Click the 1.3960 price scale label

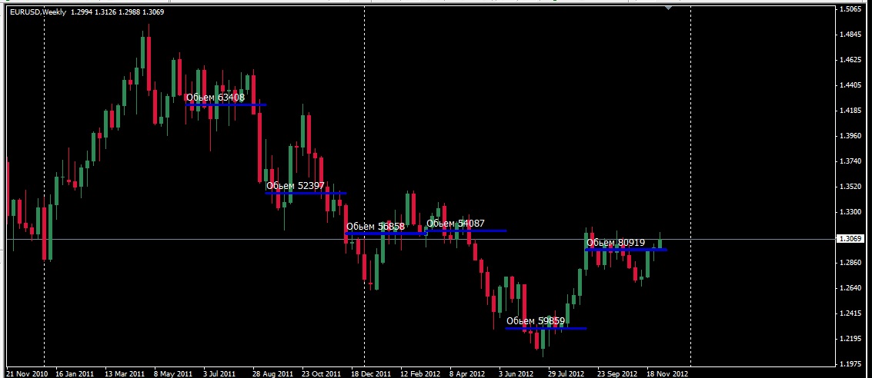[x=852, y=136]
